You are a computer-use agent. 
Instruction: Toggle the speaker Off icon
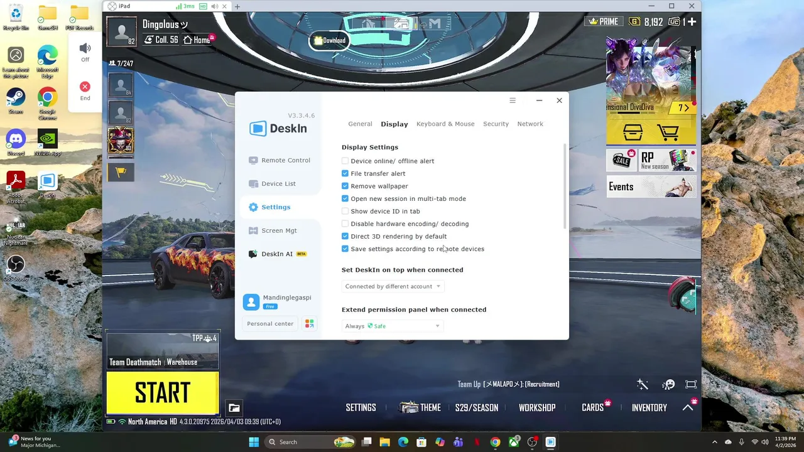click(85, 48)
